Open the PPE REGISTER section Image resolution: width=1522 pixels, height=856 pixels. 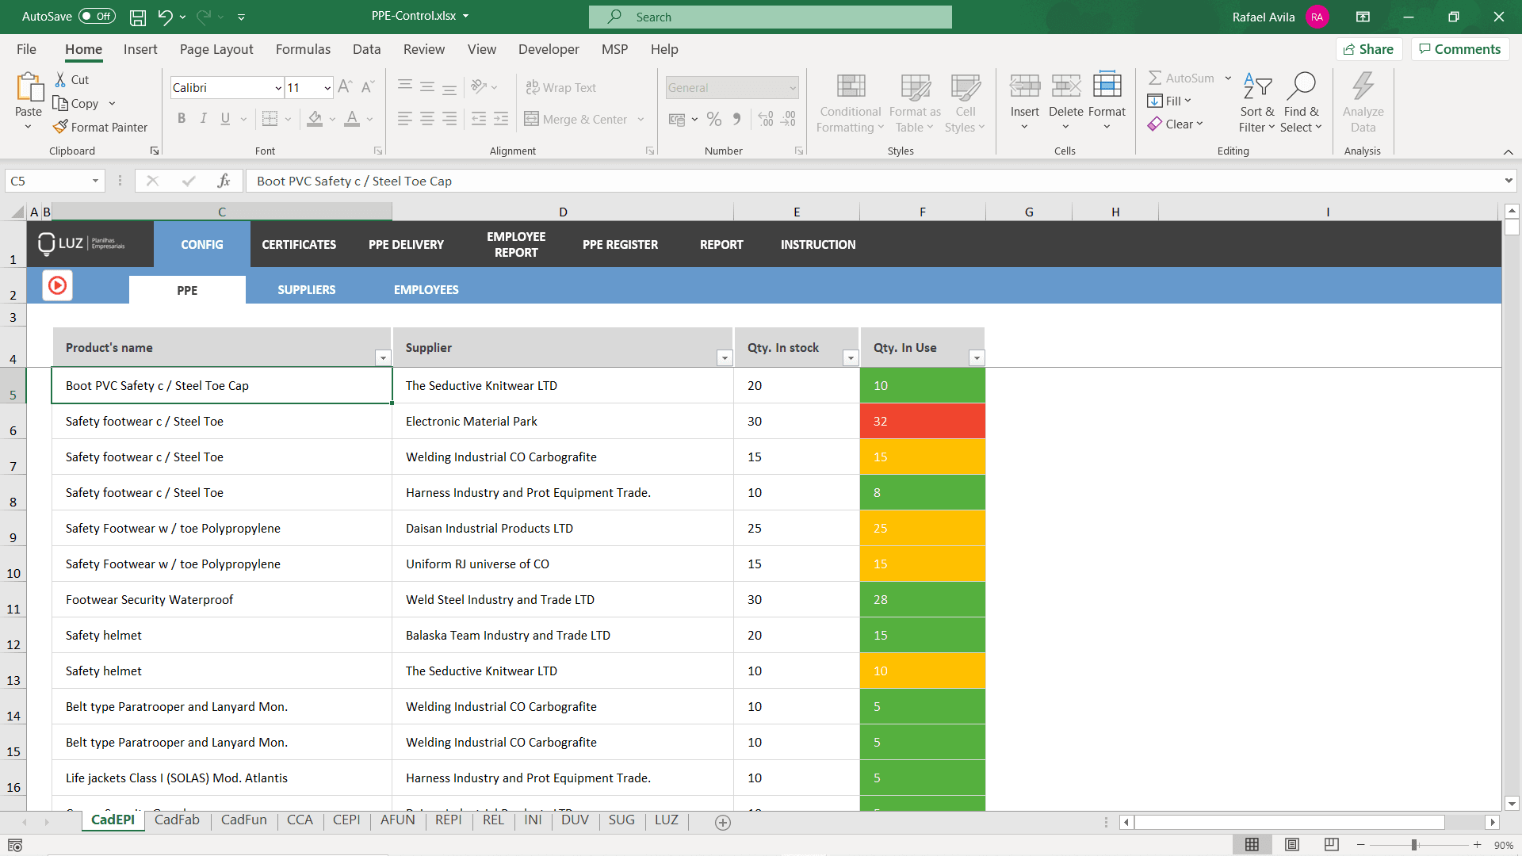pos(621,244)
